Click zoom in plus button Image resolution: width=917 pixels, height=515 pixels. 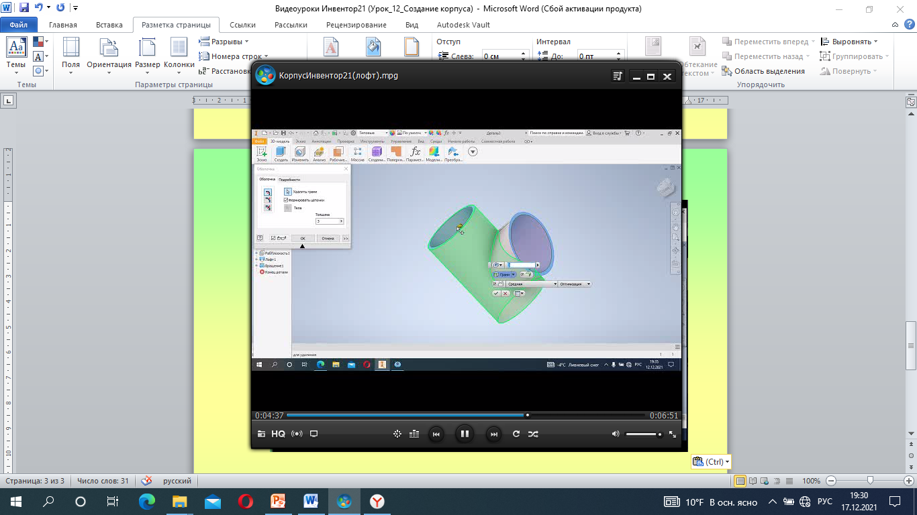(x=909, y=481)
